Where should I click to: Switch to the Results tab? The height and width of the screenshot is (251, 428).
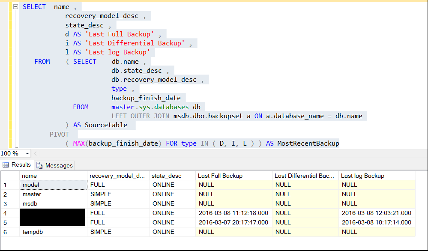point(17,165)
